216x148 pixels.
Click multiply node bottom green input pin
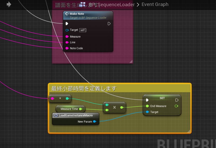[x=107, y=110]
